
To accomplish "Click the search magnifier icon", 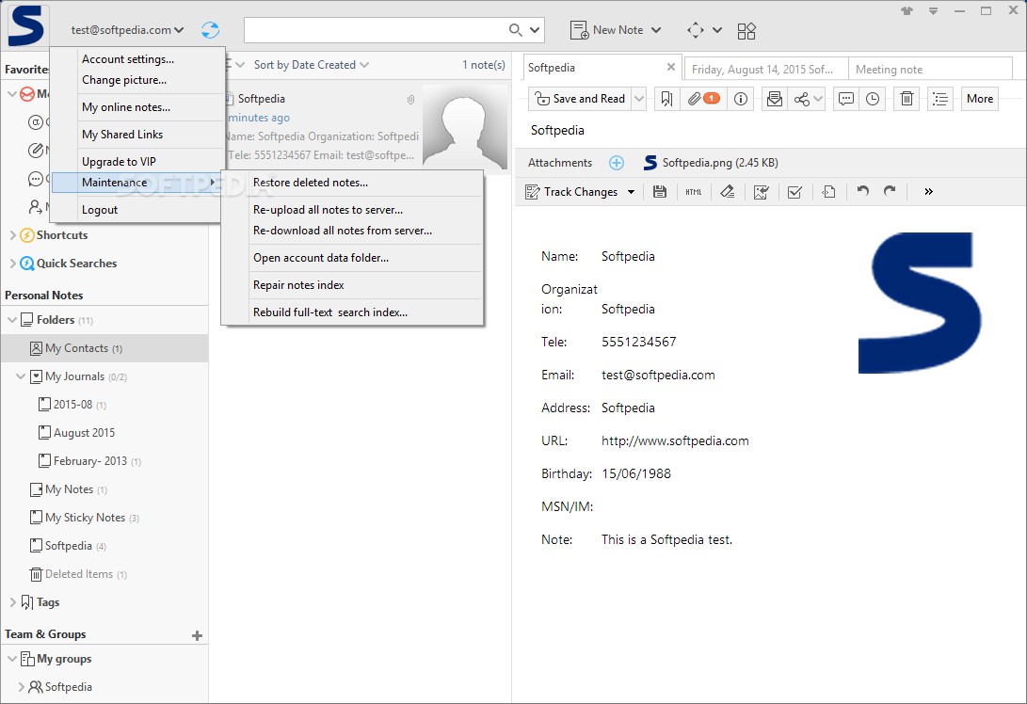I will pos(516,30).
